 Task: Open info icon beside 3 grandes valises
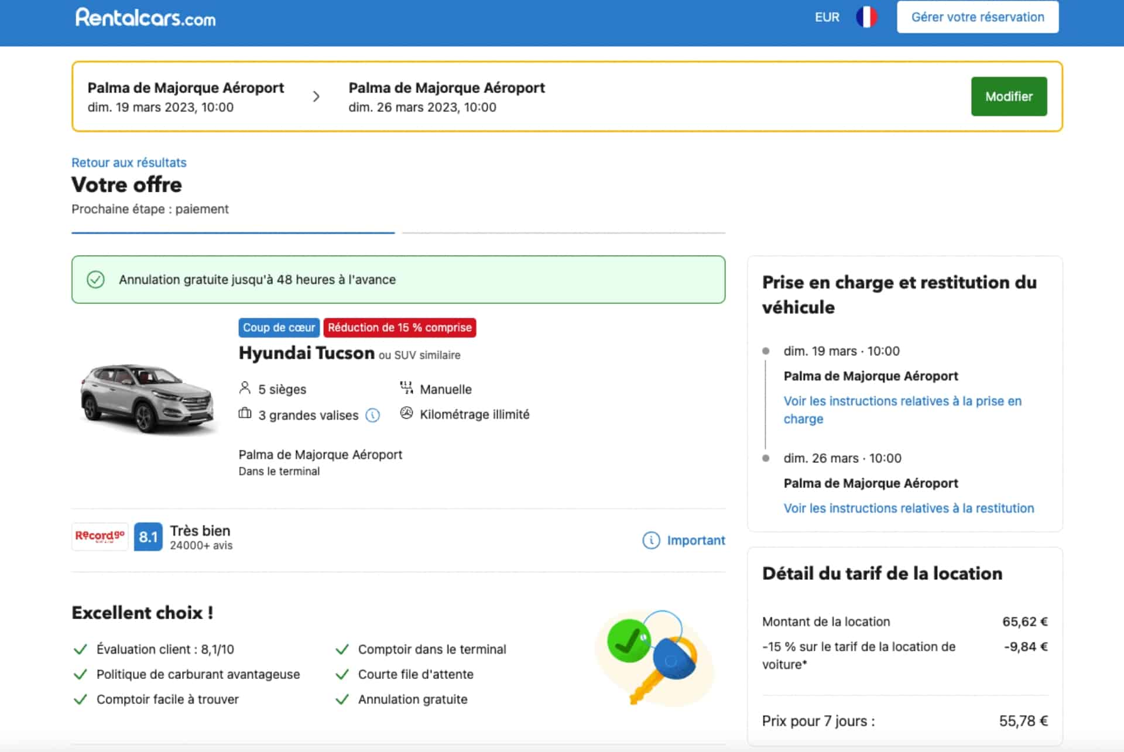373,415
